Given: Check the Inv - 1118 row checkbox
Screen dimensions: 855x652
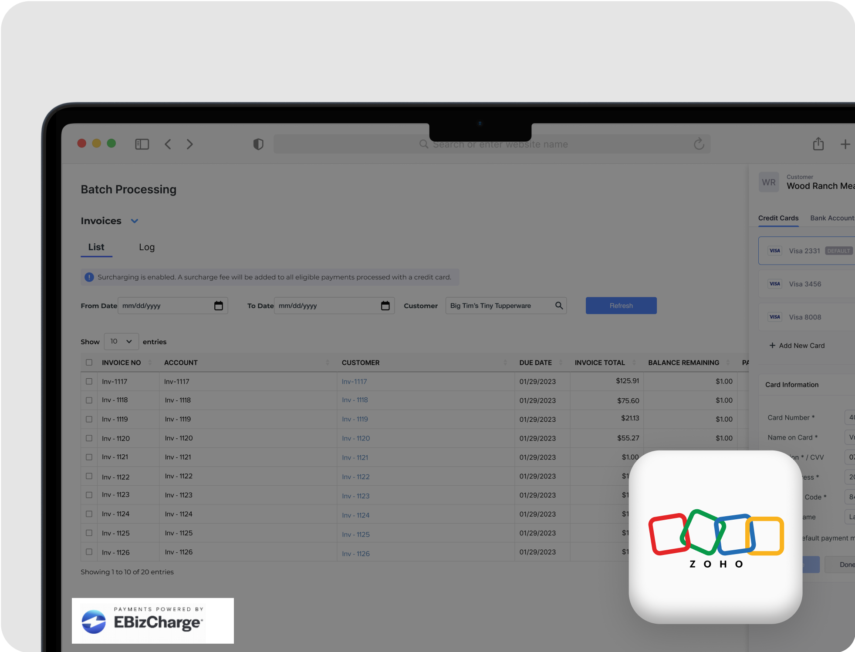Looking at the screenshot, I should (x=89, y=400).
